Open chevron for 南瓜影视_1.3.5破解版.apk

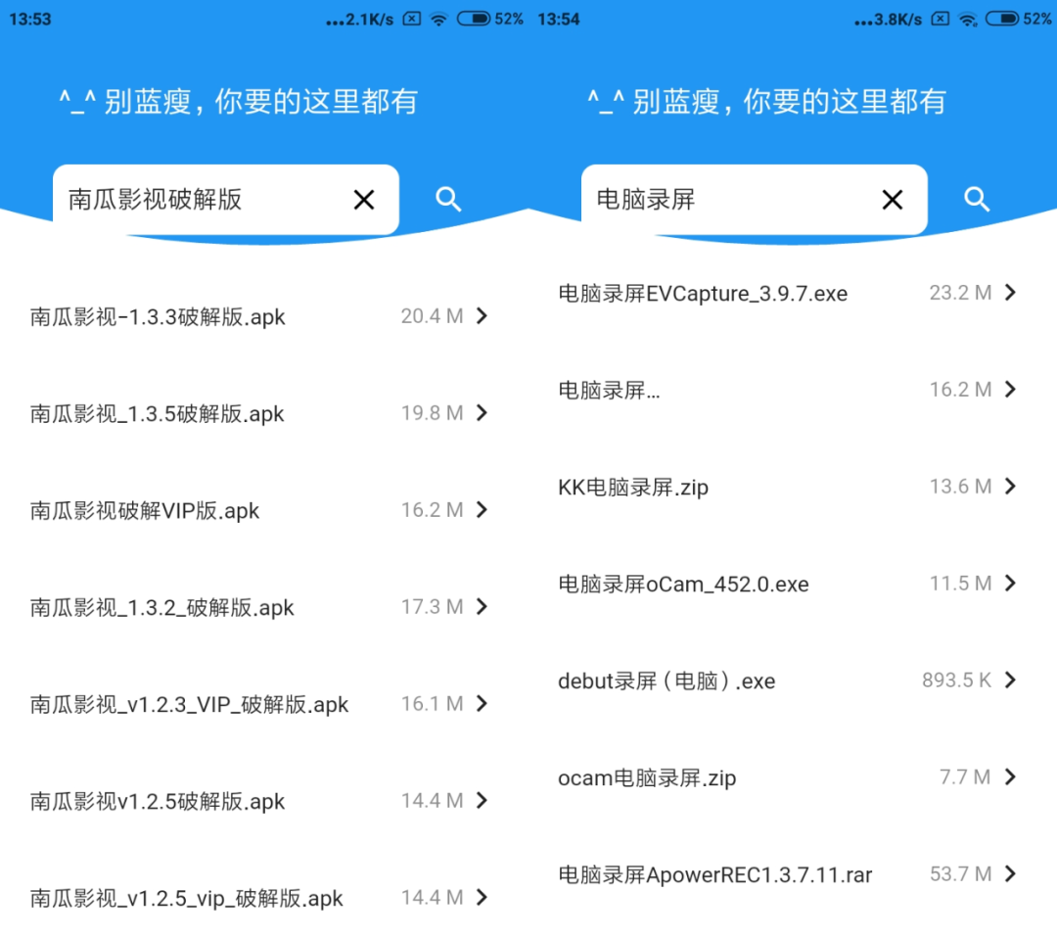pos(482,413)
